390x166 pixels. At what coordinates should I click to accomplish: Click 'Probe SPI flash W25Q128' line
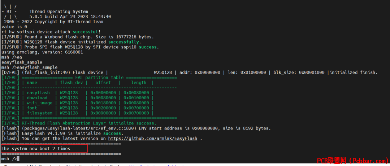point(80,47)
